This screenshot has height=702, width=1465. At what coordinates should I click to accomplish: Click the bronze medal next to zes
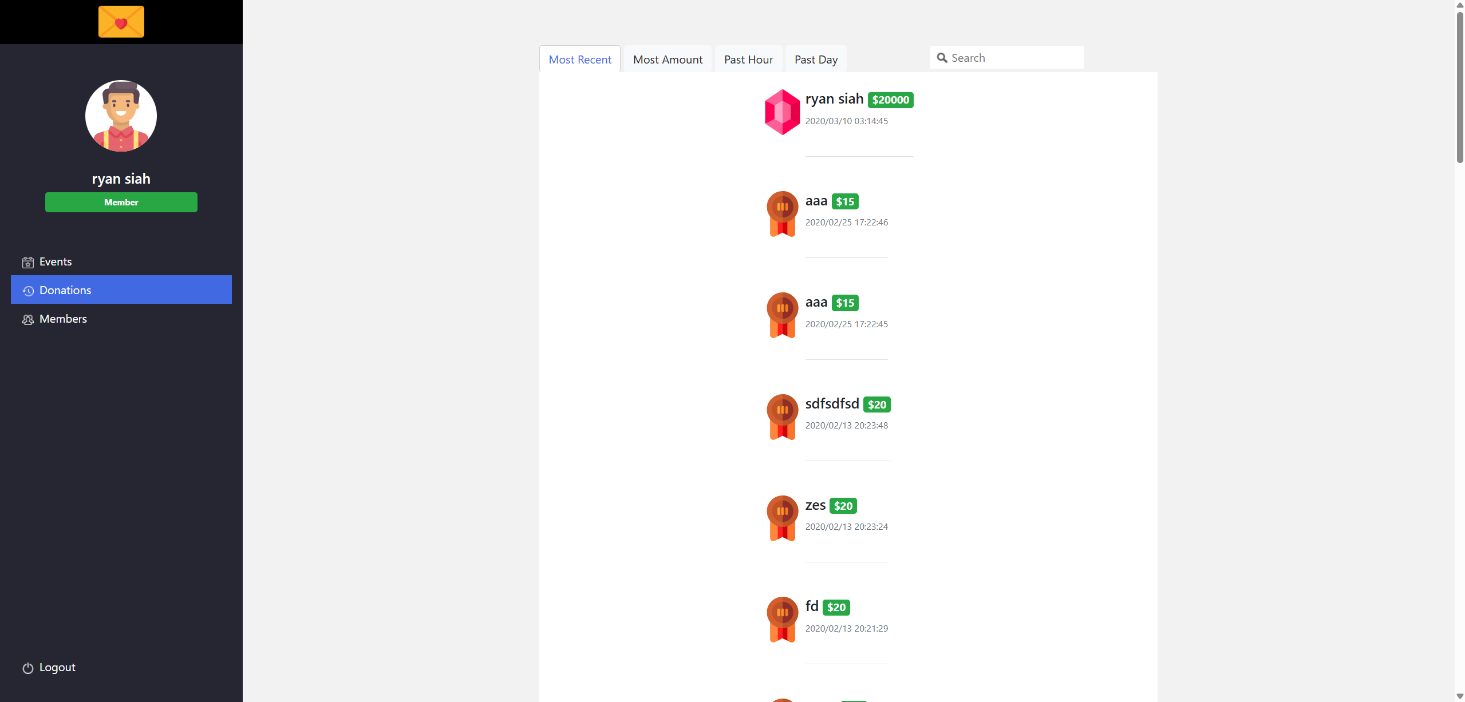point(782,518)
